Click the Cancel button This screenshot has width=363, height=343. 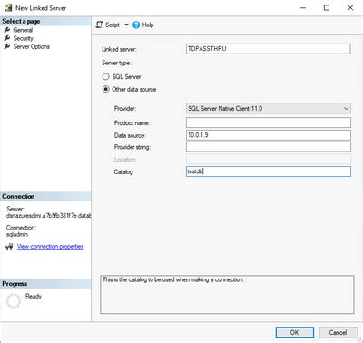coord(338,332)
